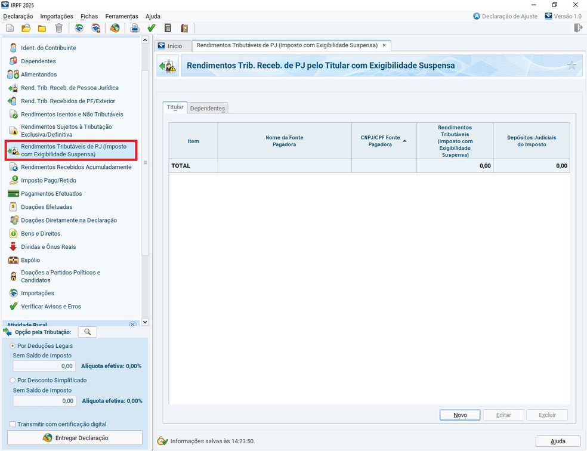Collapse the Atividade Rural section

click(x=133, y=324)
